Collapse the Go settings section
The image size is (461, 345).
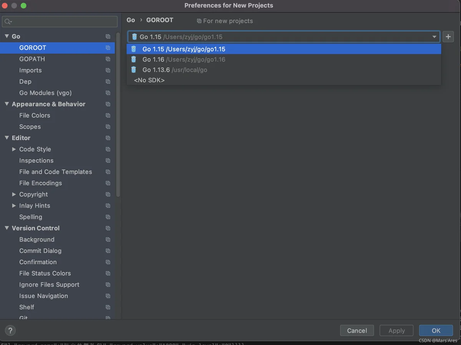7,36
